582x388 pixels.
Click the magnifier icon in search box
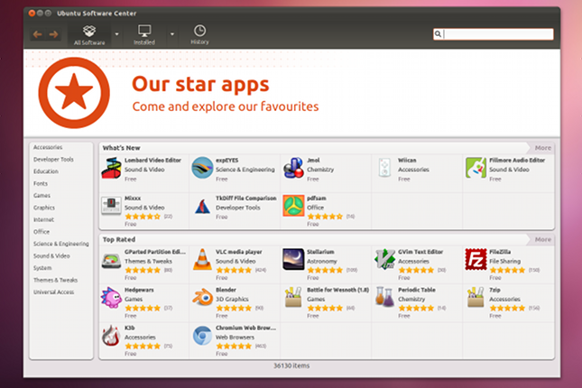pos(438,34)
